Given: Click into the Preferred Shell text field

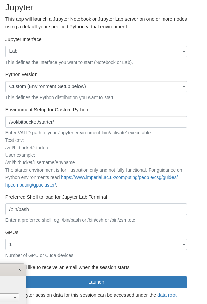Looking at the screenshot, I should click(96, 209).
